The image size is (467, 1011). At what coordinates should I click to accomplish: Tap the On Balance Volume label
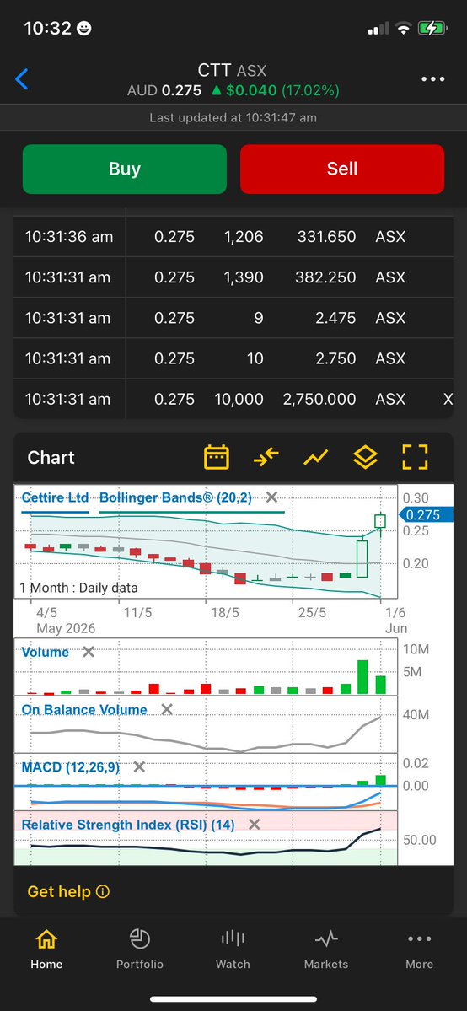[x=84, y=709]
